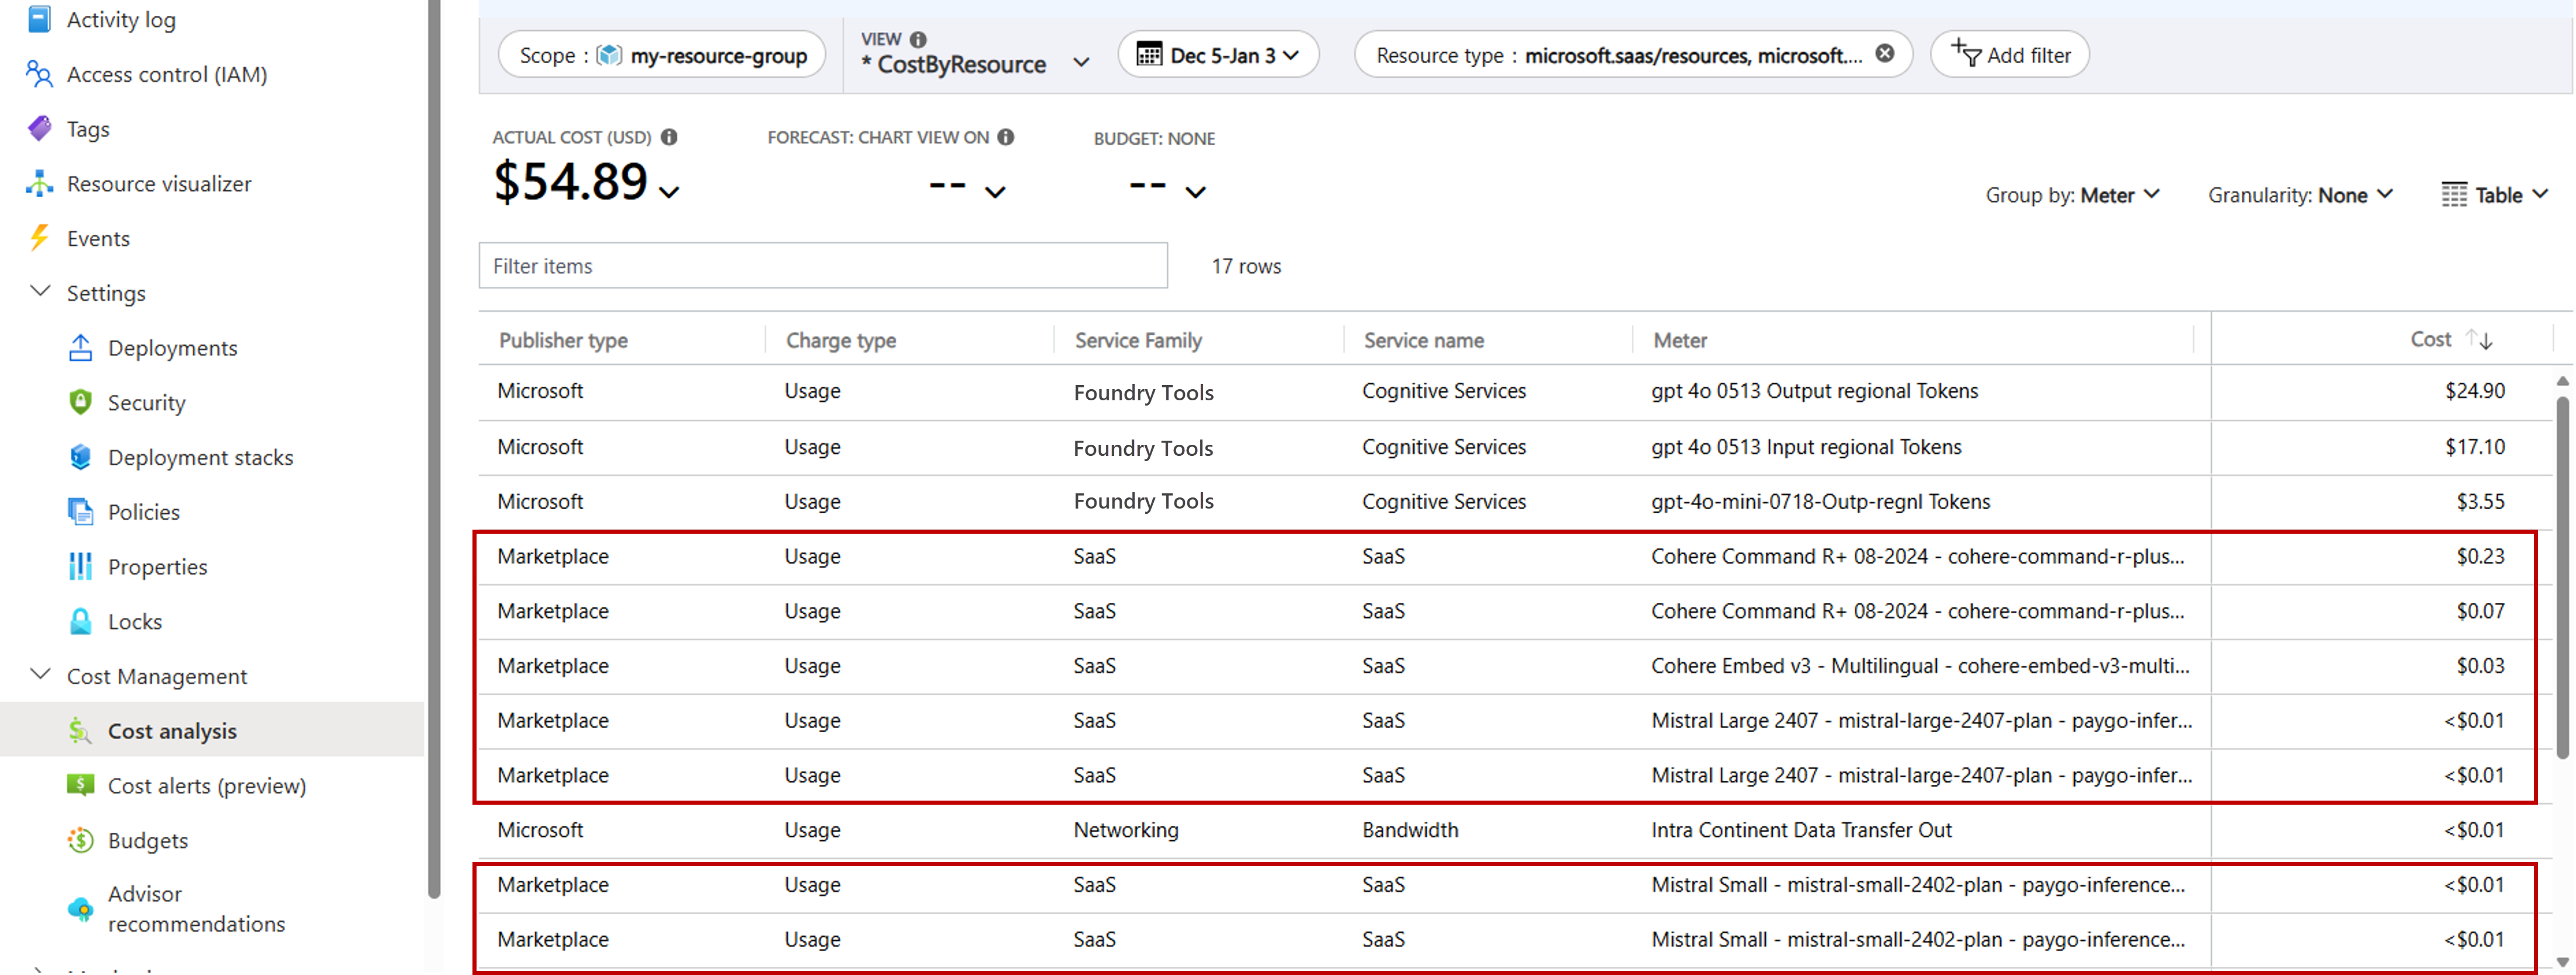
Task: Select the Cost analysis dollar icon
Action: click(x=80, y=731)
